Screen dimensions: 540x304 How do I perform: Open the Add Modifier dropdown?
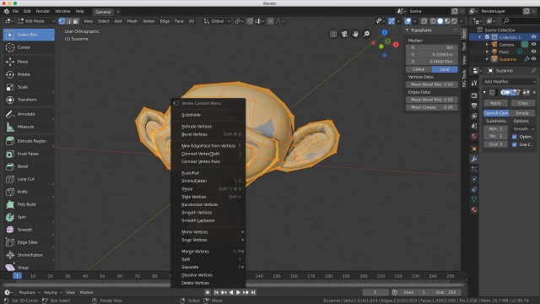click(x=510, y=82)
